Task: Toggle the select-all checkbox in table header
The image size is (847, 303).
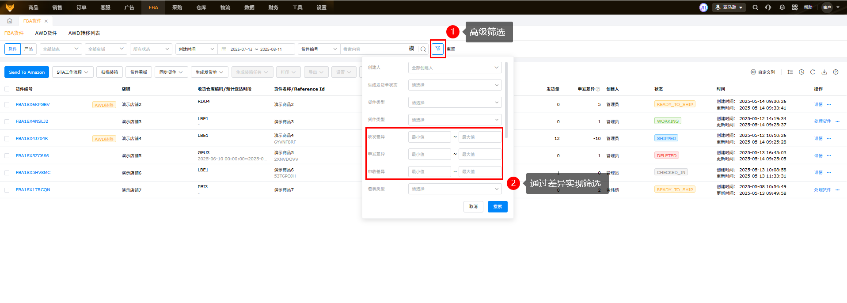Action: coord(7,89)
